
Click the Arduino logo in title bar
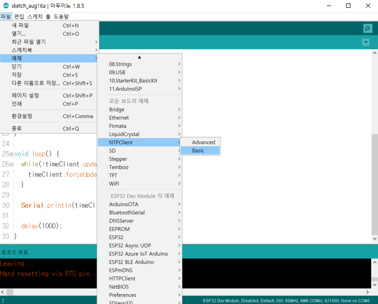(6, 6)
